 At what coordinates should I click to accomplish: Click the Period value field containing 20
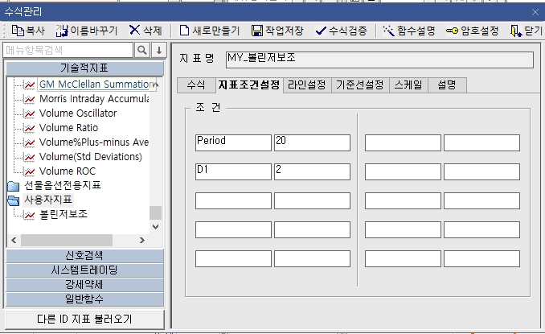[312, 142]
